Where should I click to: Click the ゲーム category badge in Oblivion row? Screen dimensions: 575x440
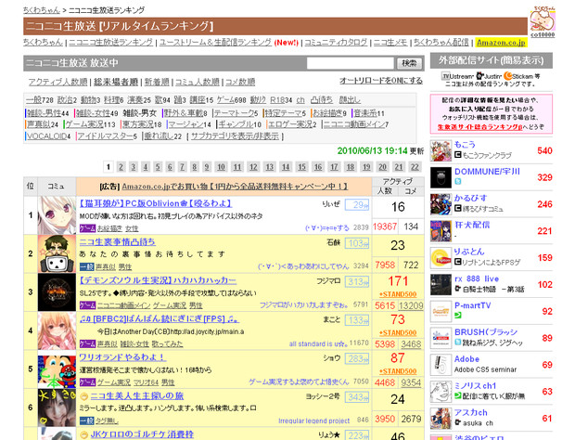88,228
